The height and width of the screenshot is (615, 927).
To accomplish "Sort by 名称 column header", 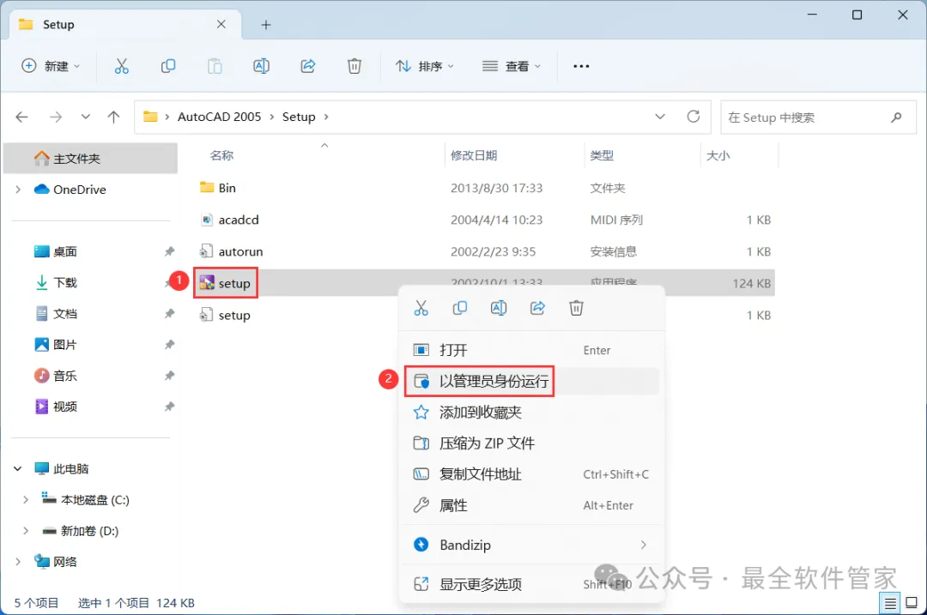I will point(221,155).
